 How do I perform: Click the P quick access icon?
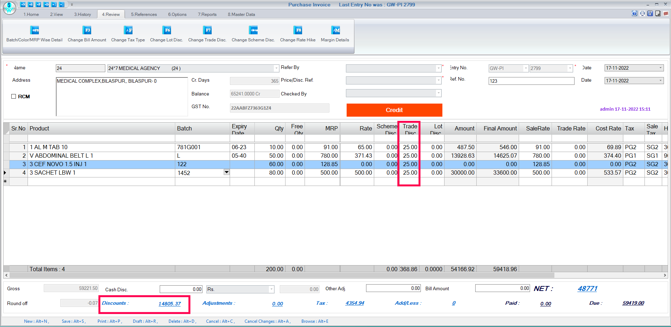[x=39, y=5]
